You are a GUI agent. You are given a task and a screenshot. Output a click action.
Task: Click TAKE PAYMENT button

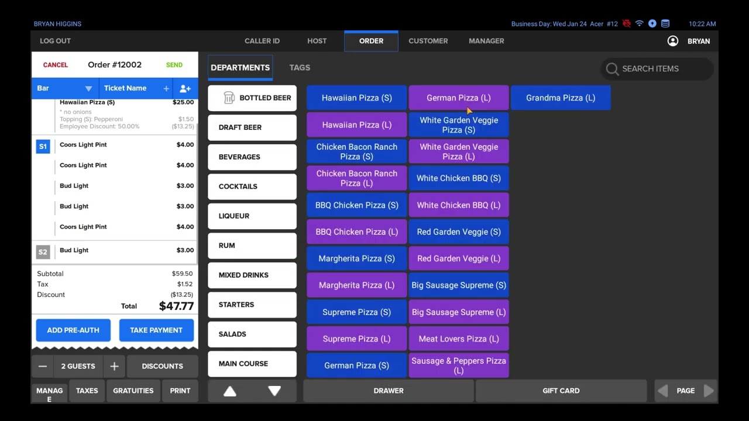pos(156,330)
